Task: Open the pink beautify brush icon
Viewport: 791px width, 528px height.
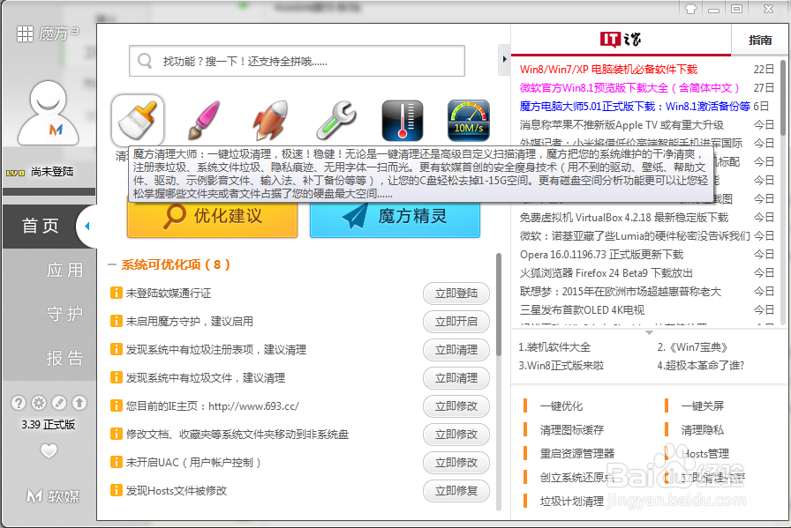Action: [x=204, y=121]
